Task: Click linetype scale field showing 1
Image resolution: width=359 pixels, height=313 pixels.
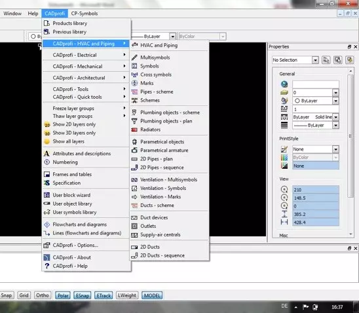Action: [x=316, y=109]
